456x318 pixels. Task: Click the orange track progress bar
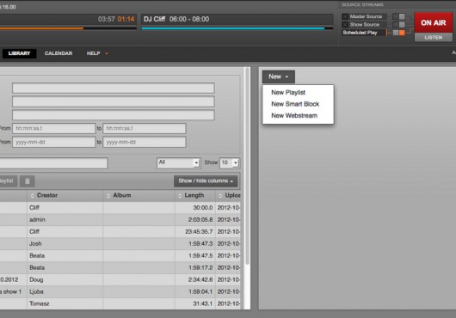68,28
